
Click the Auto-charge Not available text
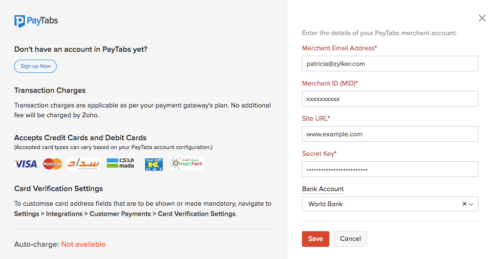click(83, 244)
